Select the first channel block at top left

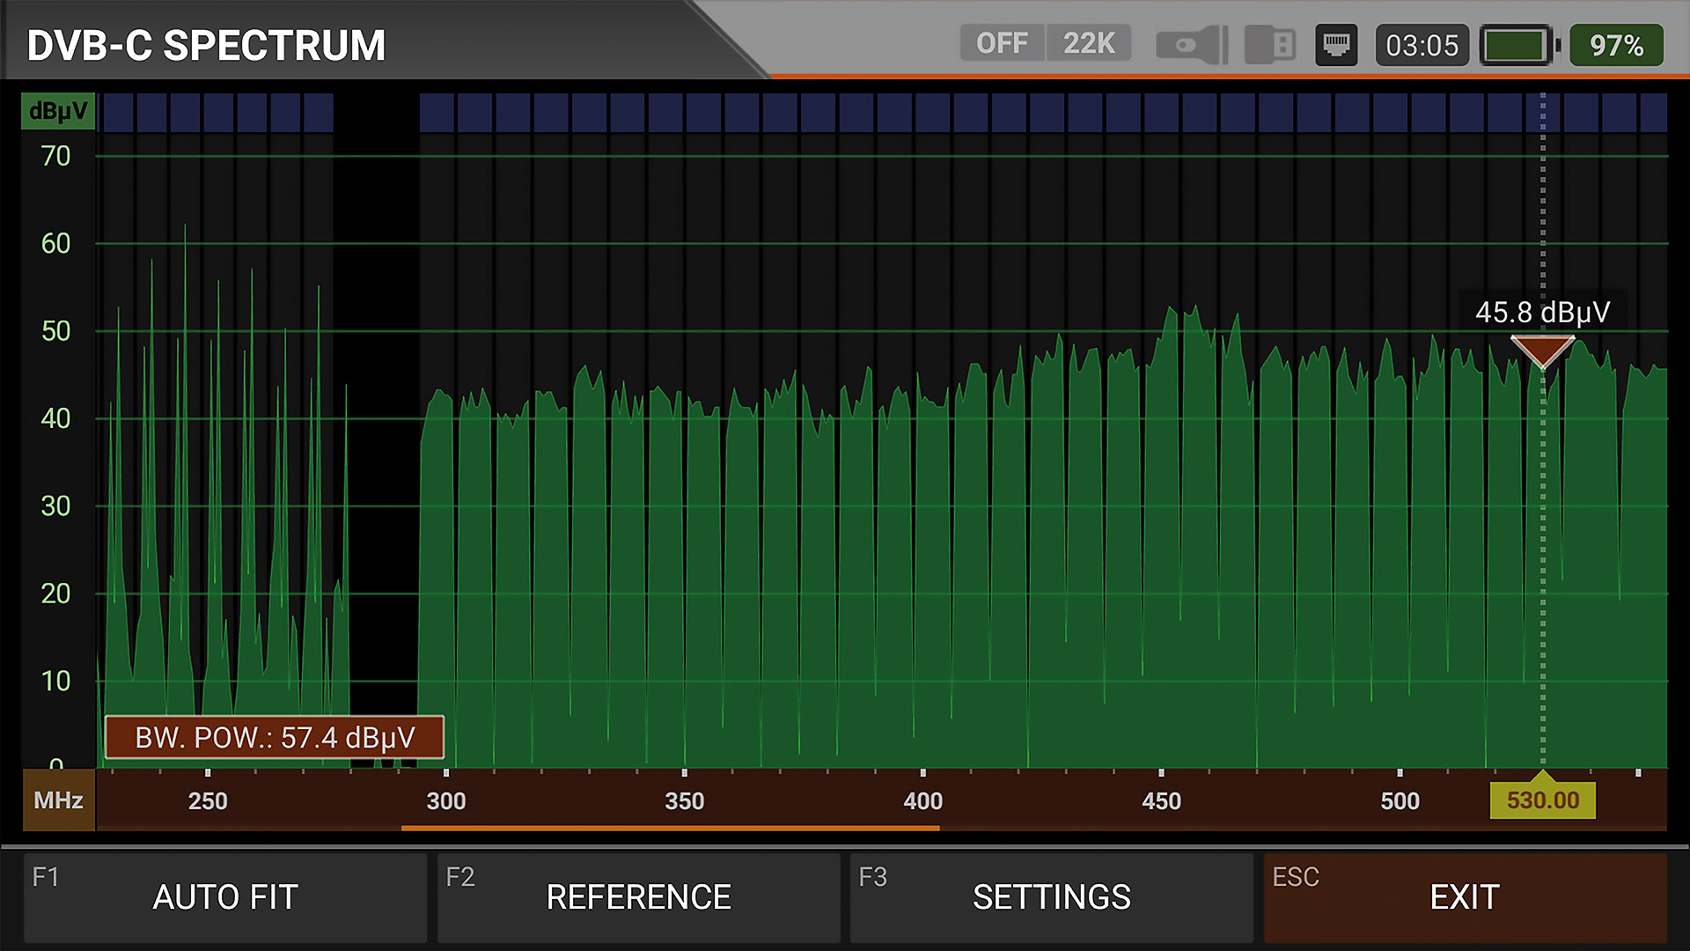118,113
